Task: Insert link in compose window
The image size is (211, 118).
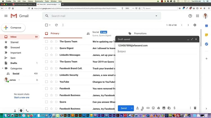Action: [x=148, y=108]
